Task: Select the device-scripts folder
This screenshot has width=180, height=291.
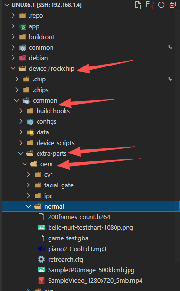Action: coord(55,143)
